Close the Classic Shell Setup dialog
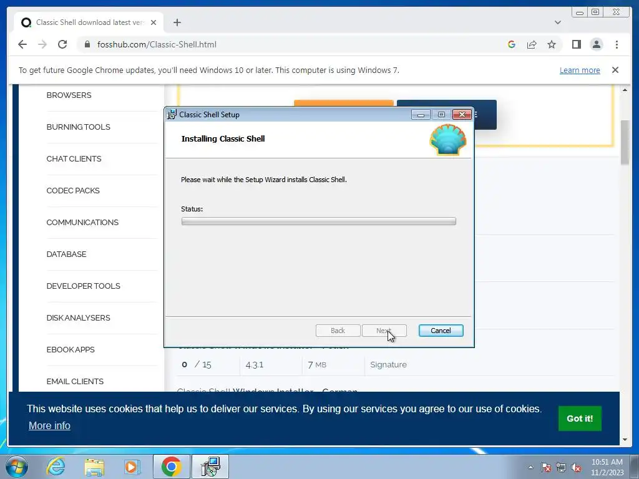This screenshot has width=639, height=479. [462, 115]
